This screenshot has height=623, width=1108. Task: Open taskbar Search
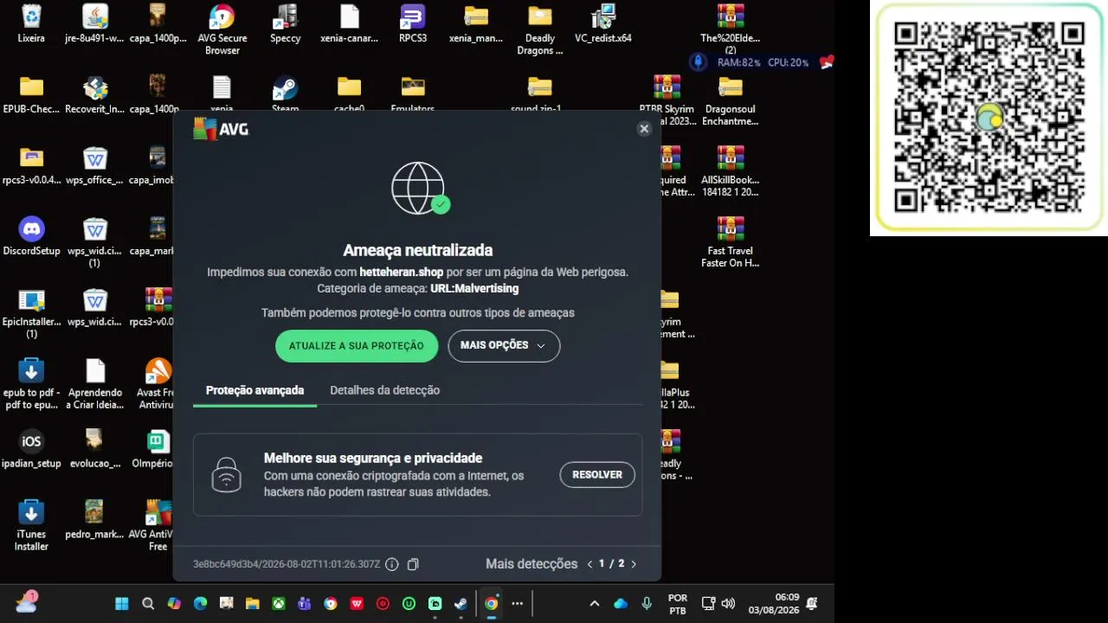point(148,604)
